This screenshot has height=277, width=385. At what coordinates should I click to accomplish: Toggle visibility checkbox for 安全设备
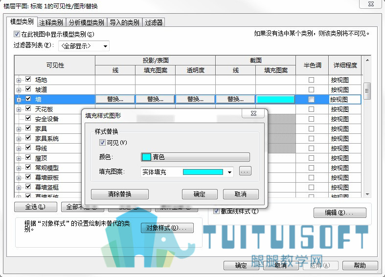(28, 118)
